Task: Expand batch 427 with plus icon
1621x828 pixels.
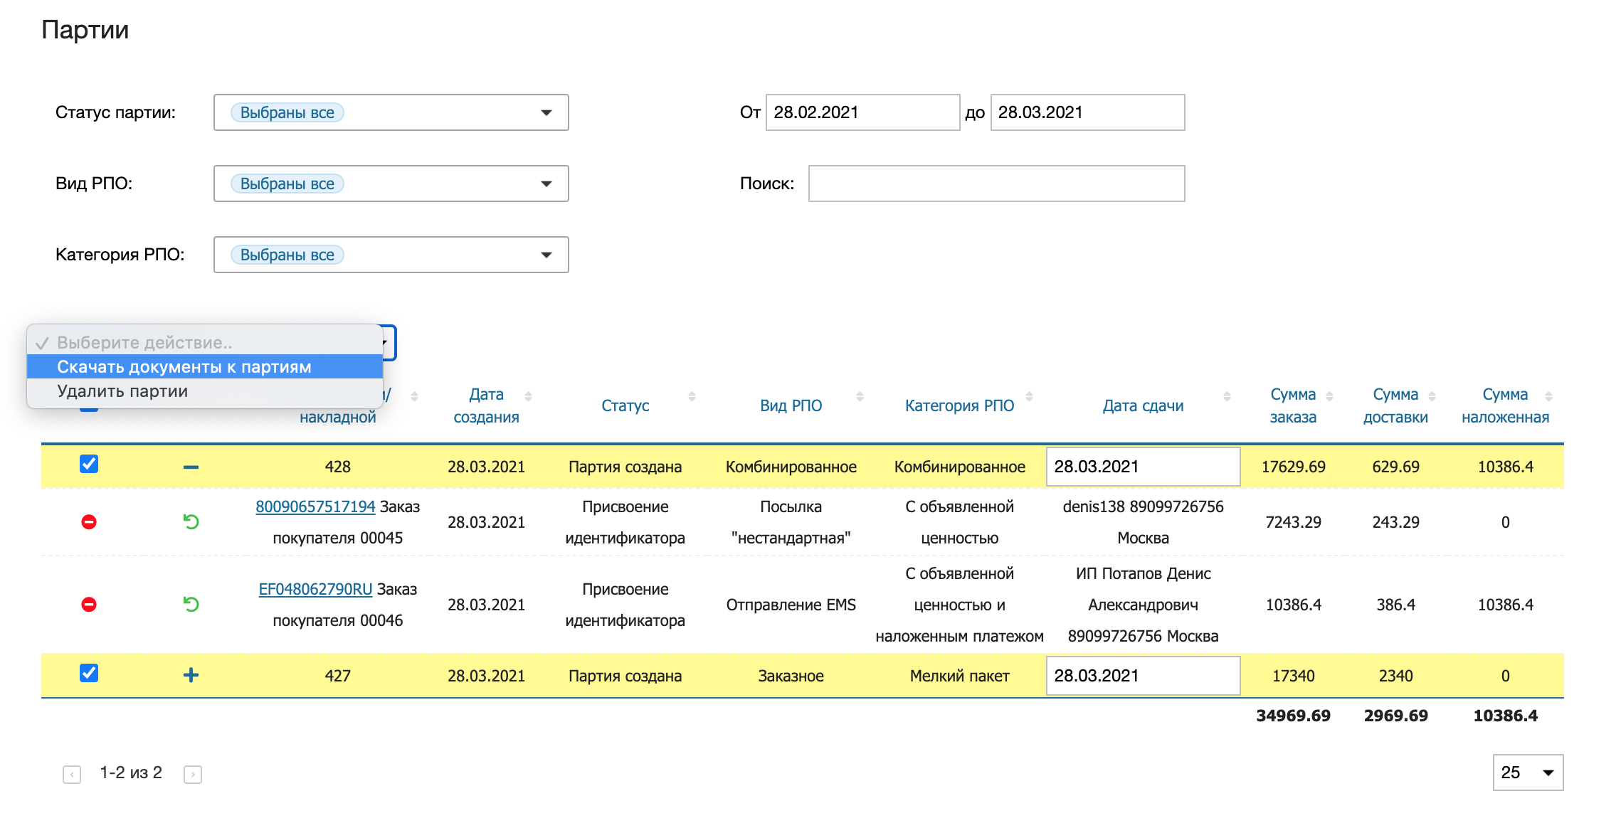Action: tap(191, 675)
